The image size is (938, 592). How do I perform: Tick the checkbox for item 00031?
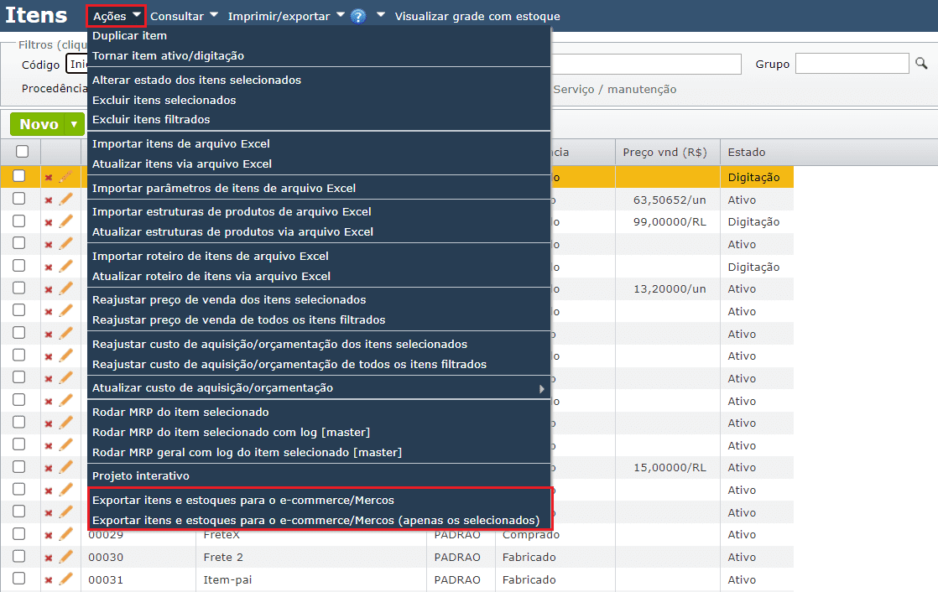(x=19, y=579)
